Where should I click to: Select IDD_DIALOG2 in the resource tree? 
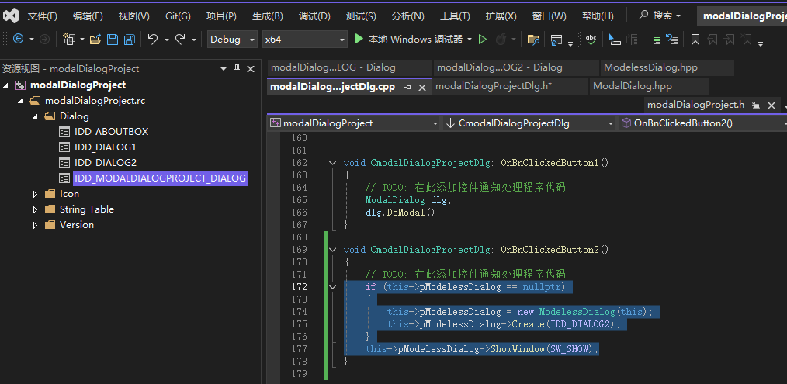pyautogui.click(x=105, y=163)
